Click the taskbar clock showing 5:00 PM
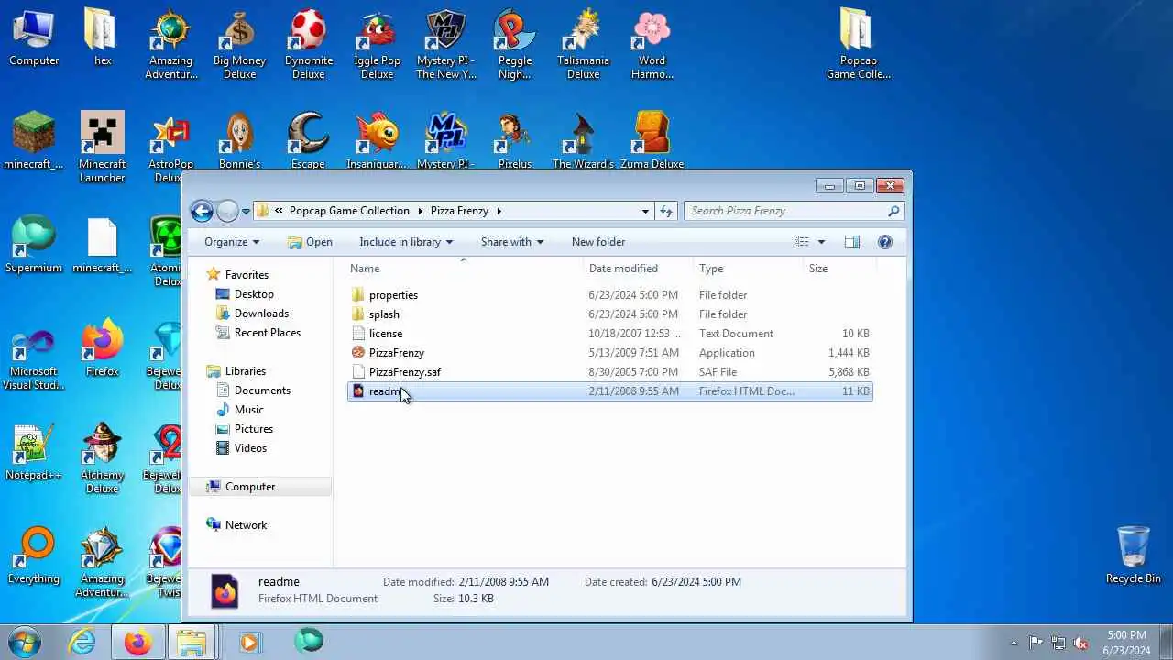The height and width of the screenshot is (660, 1173). point(1126,643)
